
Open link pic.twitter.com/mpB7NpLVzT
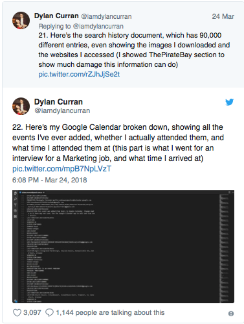pyautogui.click(x=61, y=169)
